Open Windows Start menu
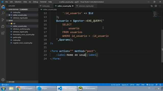Viewport: 163px width, 91px height. pyautogui.click(x=3, y=88)
